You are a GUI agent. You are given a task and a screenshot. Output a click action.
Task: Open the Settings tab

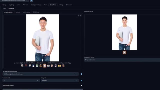(x=61, y=5)
